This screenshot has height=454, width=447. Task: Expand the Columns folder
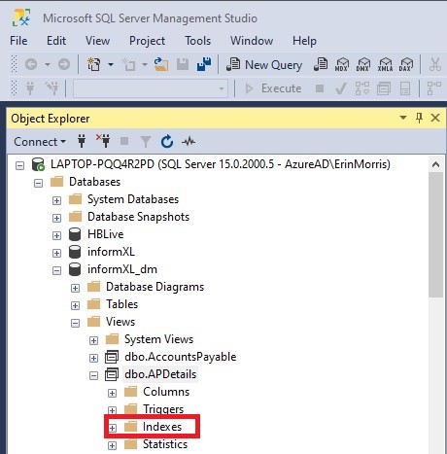(x=112, y=393)
